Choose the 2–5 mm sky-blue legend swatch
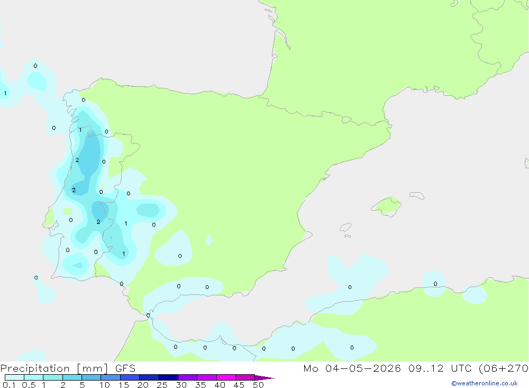 click(72, 377)
